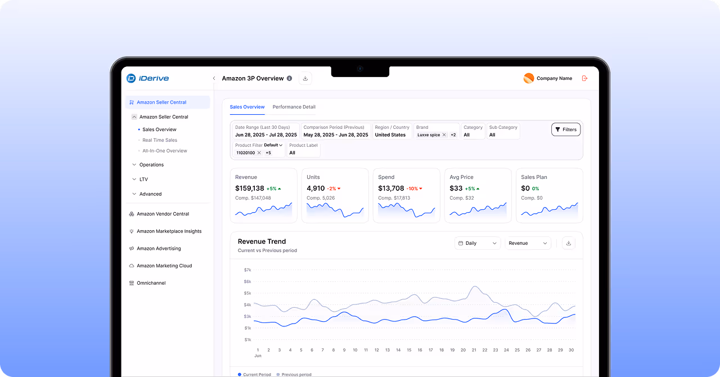Switch to the Performance Detail tab
Image resolution: width=720 pixels, height=377 pixels.
coord(294,107)
